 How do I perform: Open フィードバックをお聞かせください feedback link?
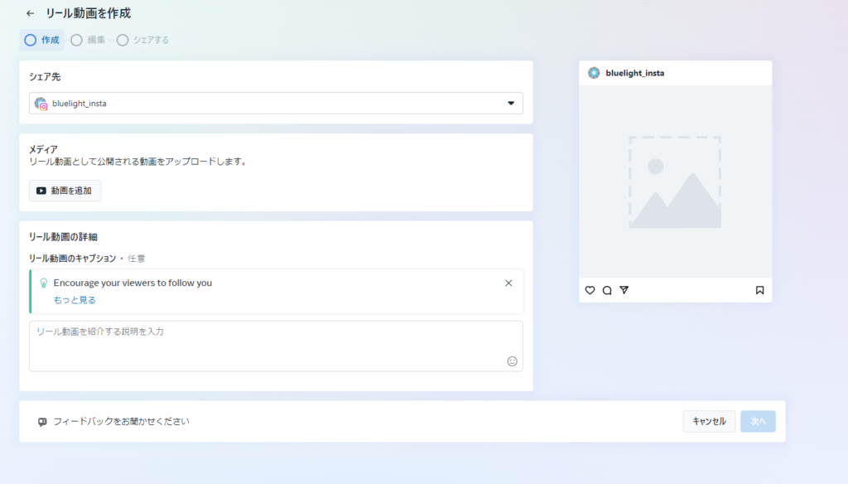pyautogui.click(x=121, y=421)
